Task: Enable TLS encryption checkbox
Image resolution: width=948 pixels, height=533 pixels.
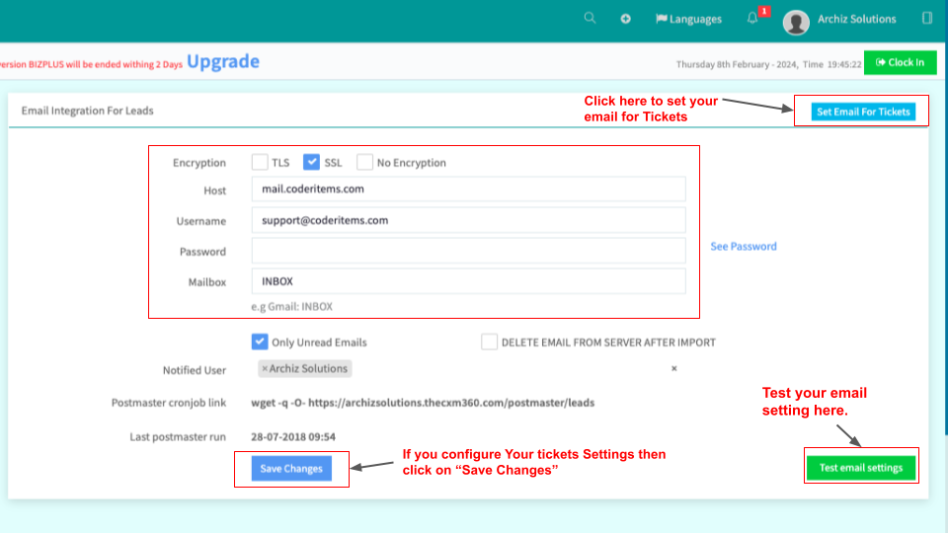Action: pos(260,163)
